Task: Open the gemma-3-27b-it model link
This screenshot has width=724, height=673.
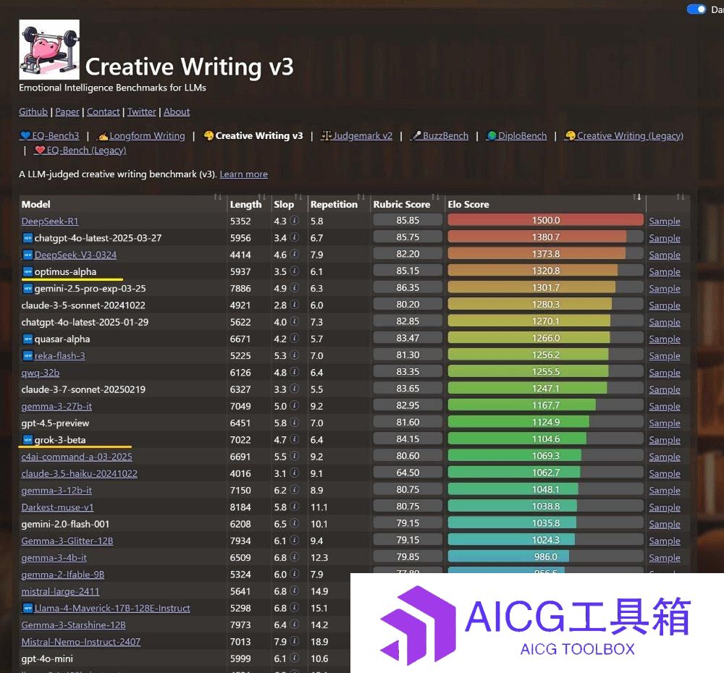Action: [x=56, y=406]
